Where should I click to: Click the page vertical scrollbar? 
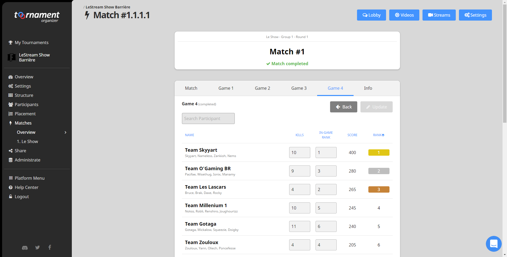pyautogui.click(x=505, y=63)
